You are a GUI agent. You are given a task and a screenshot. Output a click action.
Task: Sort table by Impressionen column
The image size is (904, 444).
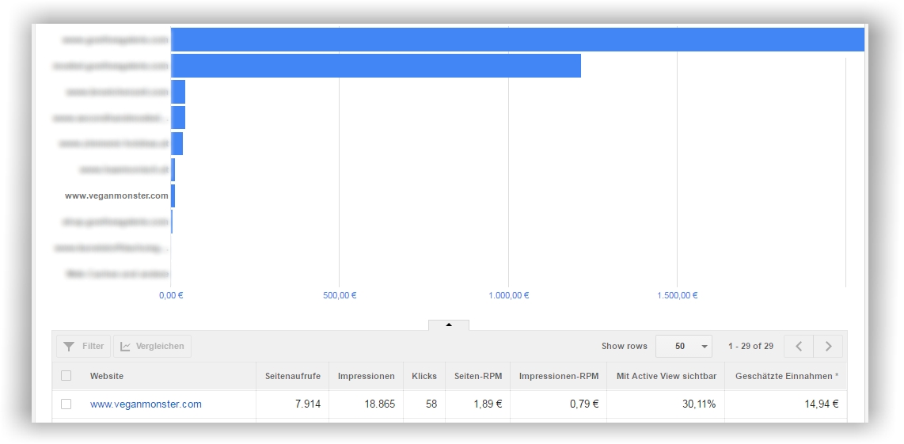(366, 376)
